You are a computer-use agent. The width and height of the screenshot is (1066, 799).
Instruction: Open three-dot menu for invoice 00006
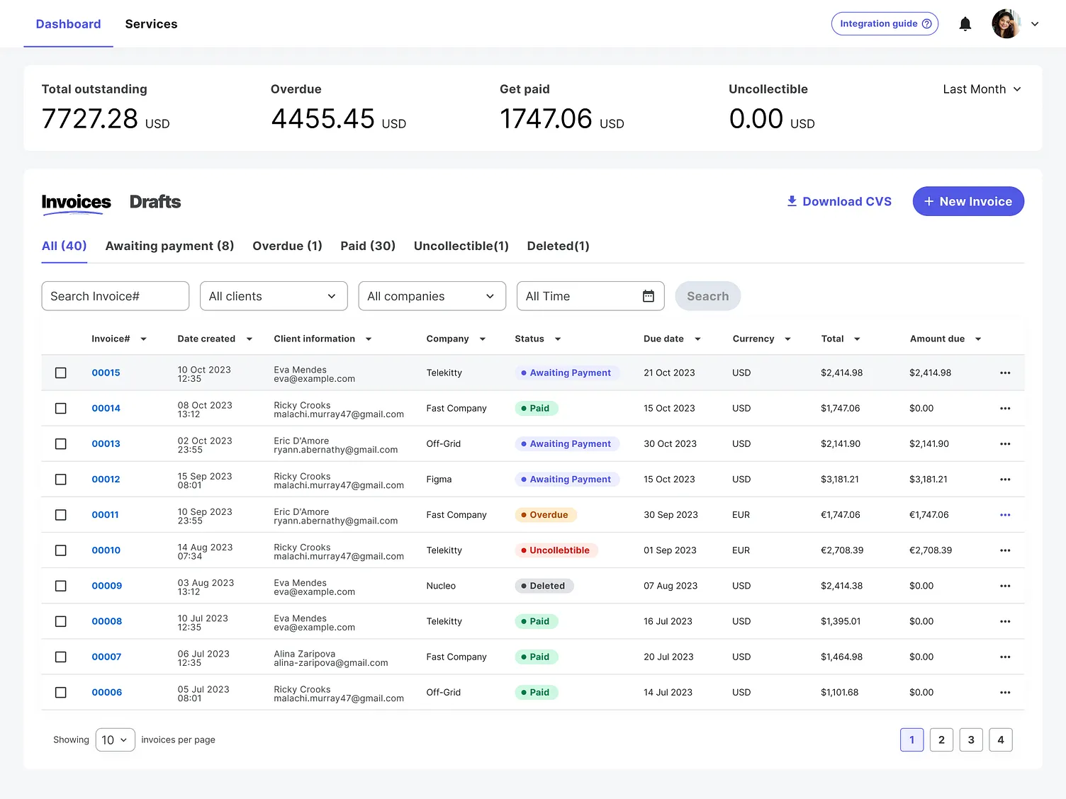(x=1004, y=693)
